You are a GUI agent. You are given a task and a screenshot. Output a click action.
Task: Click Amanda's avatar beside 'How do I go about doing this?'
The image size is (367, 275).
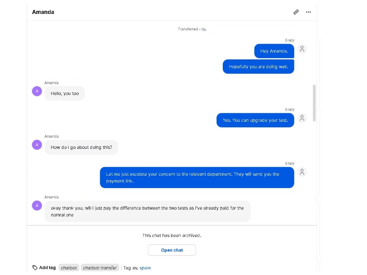tap(37, 145)
